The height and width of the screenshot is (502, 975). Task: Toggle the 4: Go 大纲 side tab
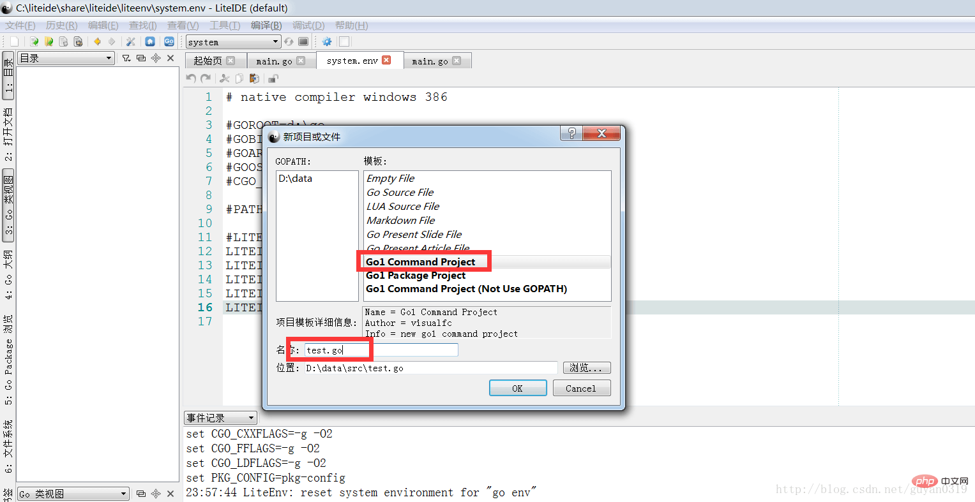pyautogui.click(x=8, y=274)
